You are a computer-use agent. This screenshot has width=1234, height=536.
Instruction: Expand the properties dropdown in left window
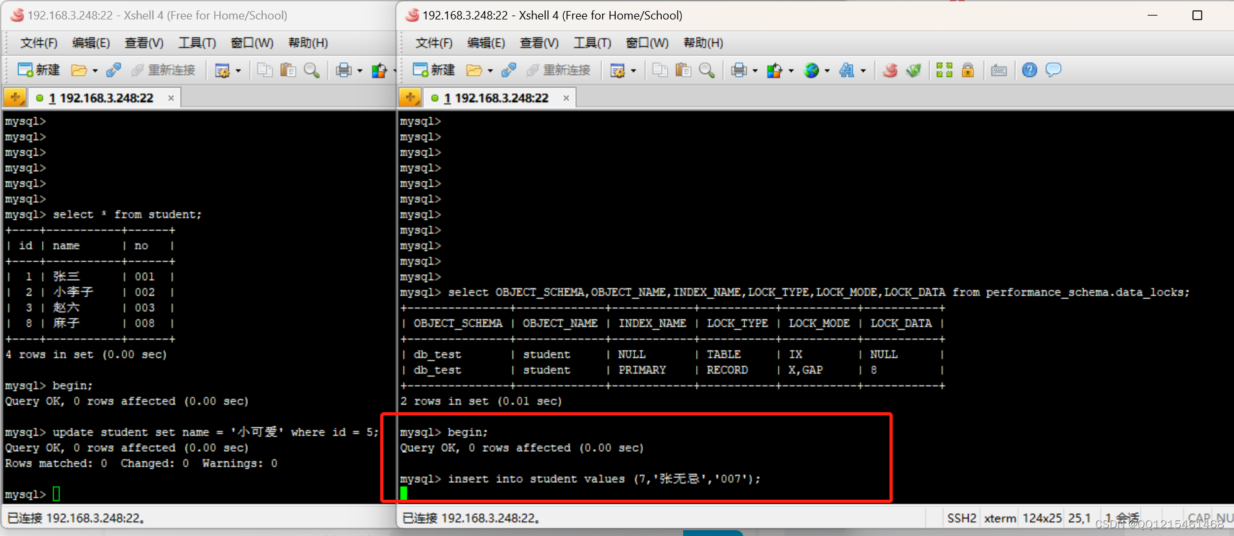[x=238, y=71]
